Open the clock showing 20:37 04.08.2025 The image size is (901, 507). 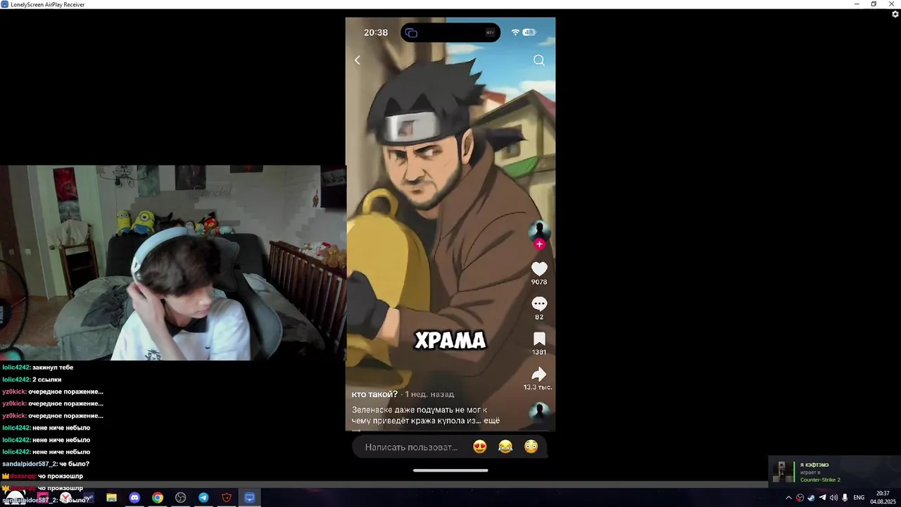coord(882,498)
